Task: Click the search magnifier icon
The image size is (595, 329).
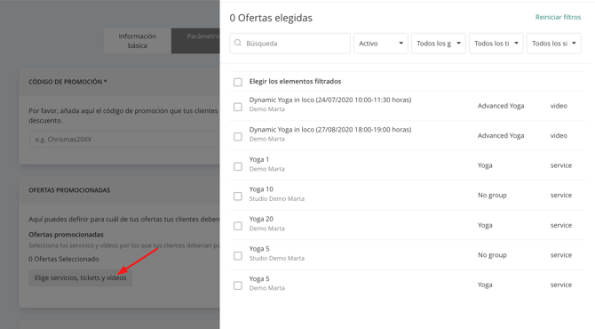Action: tap(238, 43)
